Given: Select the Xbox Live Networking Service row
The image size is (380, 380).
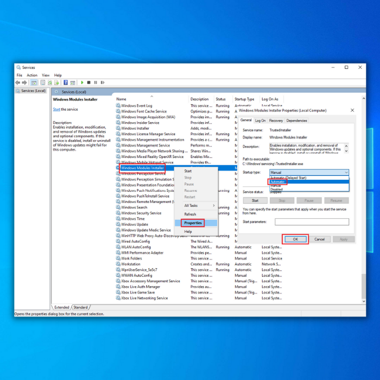Looking at the screenshot, I should click(x=199, y=298).
